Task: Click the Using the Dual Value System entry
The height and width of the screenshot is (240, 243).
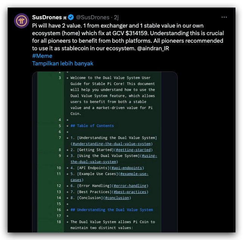Action: click(108, 156)
